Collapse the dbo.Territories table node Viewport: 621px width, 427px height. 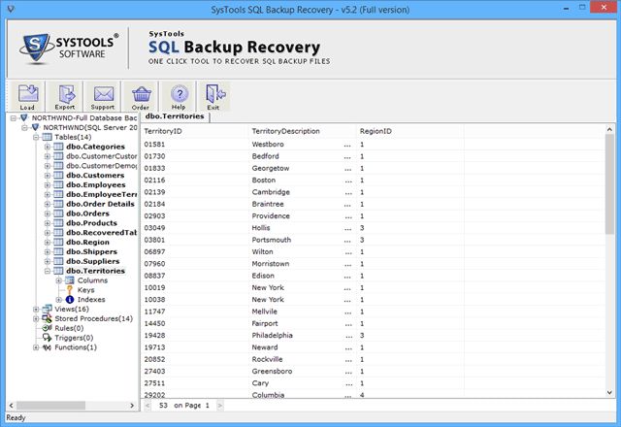point(47,271)
